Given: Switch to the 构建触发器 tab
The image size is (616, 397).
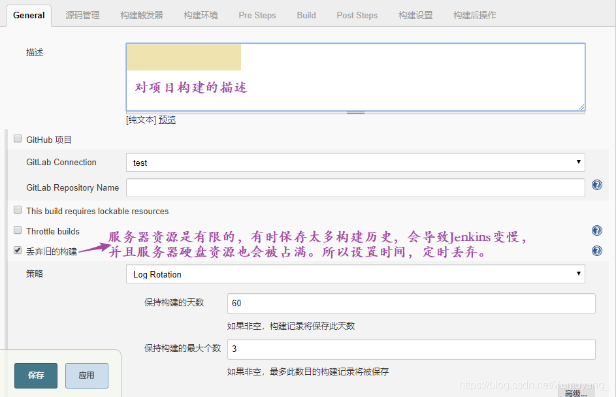Looking at the screenshot, I should (x=142, y=15).
